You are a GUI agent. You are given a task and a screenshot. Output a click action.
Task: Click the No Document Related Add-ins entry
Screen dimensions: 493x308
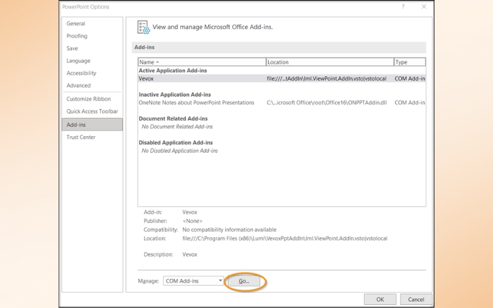coord(177,127)
